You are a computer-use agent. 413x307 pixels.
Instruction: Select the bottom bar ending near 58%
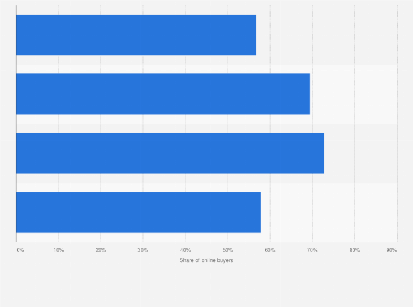click(138, 212)
